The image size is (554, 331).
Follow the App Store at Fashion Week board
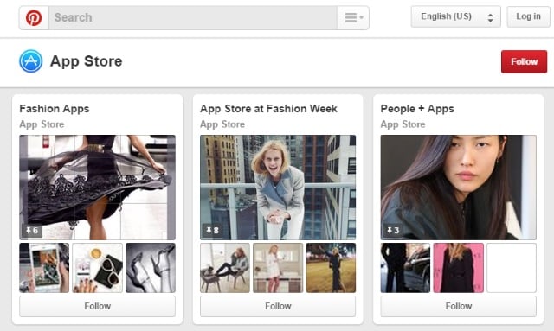click(x=278, y=306)
